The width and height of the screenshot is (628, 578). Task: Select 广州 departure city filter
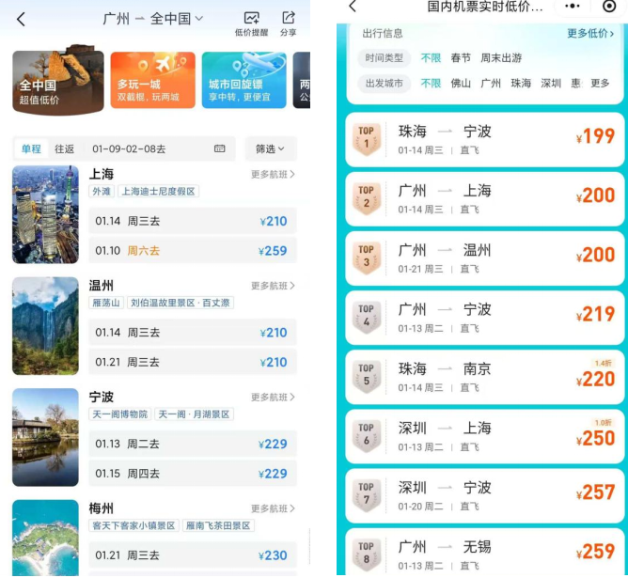491,84
